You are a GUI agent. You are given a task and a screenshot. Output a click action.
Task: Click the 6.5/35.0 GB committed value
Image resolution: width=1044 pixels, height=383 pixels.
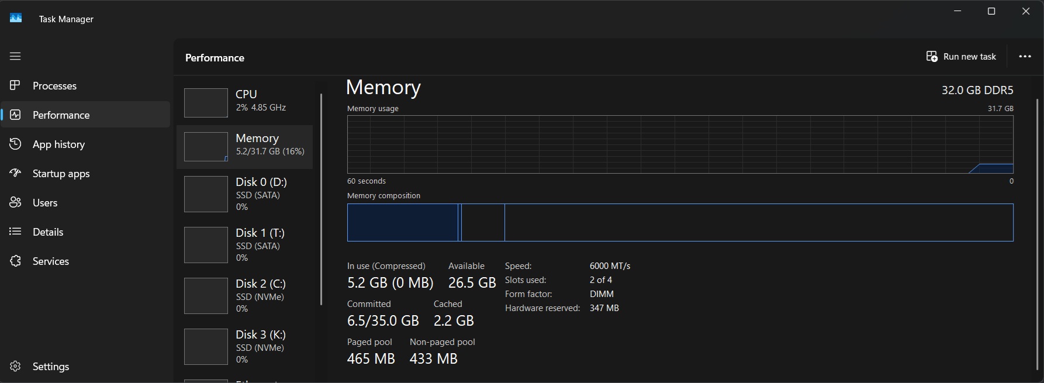383,321
